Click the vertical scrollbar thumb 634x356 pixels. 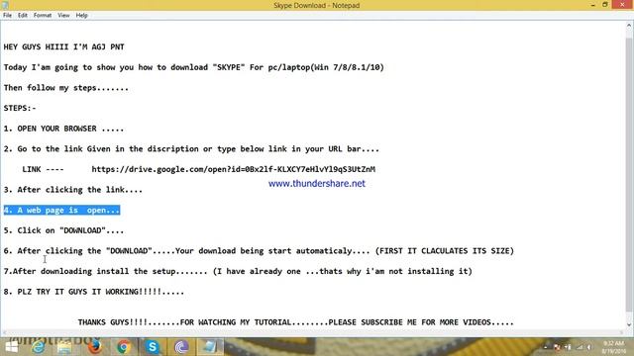point(629,174)
